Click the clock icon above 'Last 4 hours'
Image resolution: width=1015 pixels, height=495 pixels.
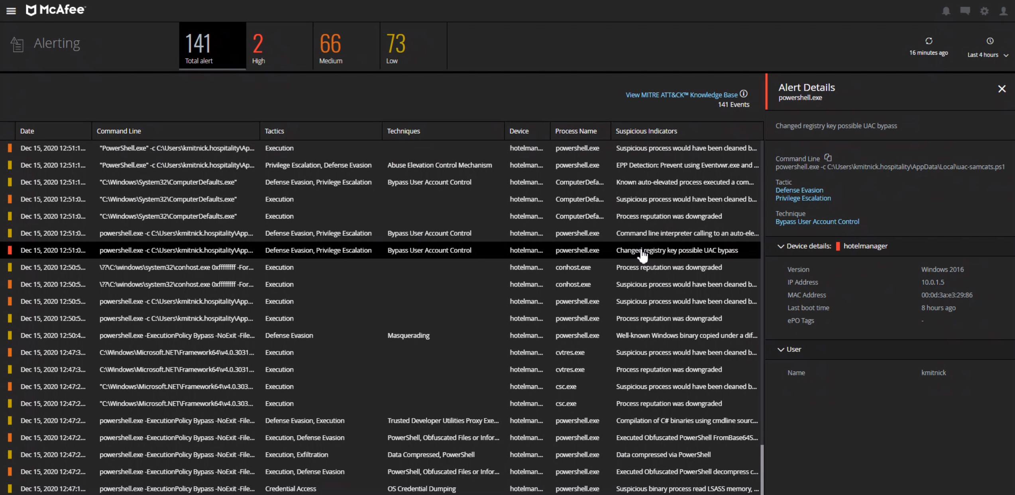[990, 41]
